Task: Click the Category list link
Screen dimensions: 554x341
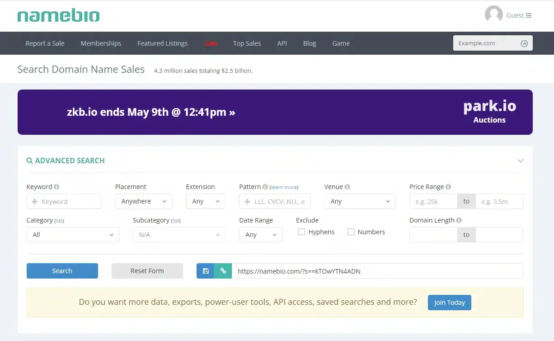Action: tap(59, 221)
